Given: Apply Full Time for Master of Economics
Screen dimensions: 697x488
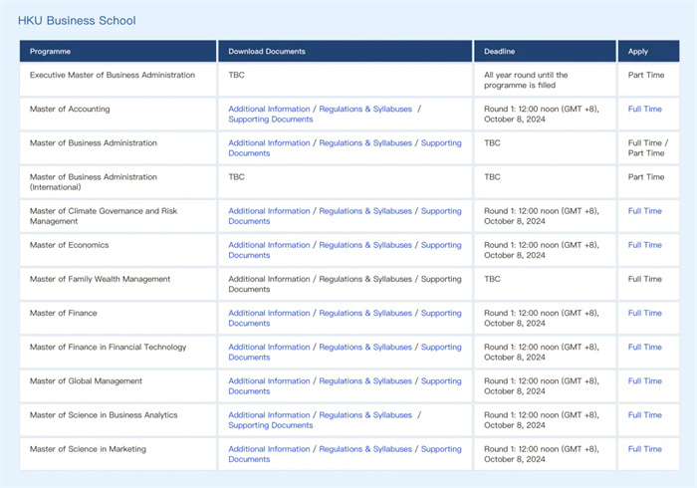Looking at the screenshot, I should coord(644,245).
